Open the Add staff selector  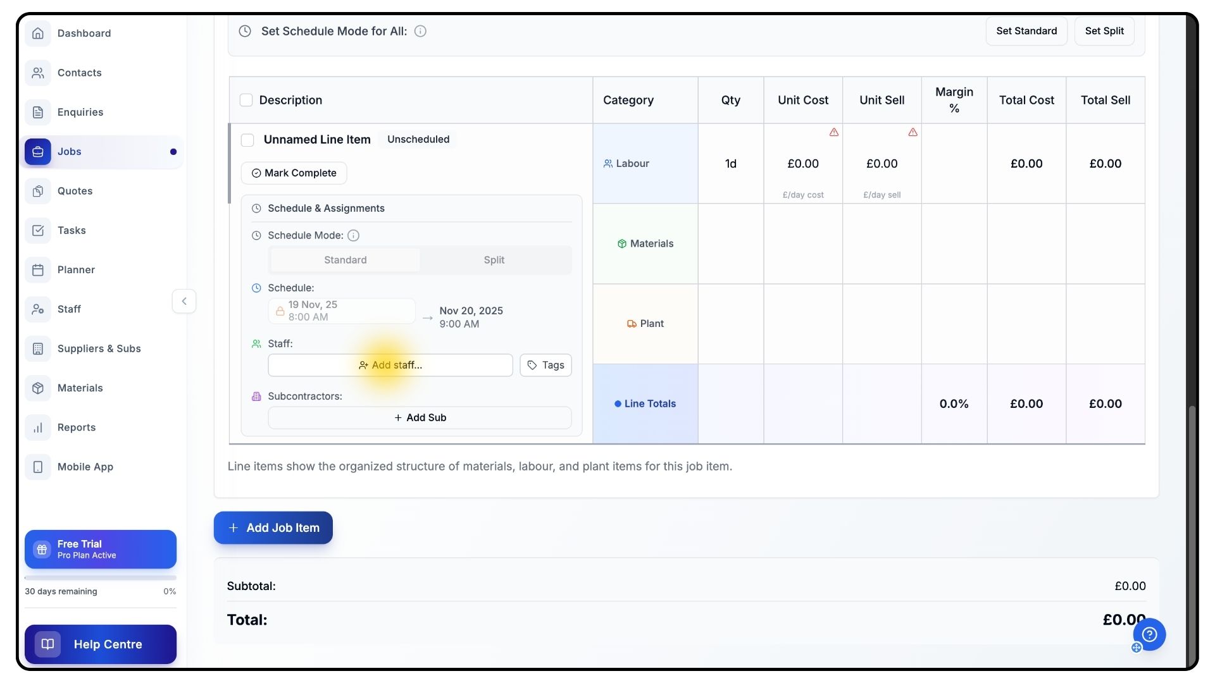click(x=390, y=365)
